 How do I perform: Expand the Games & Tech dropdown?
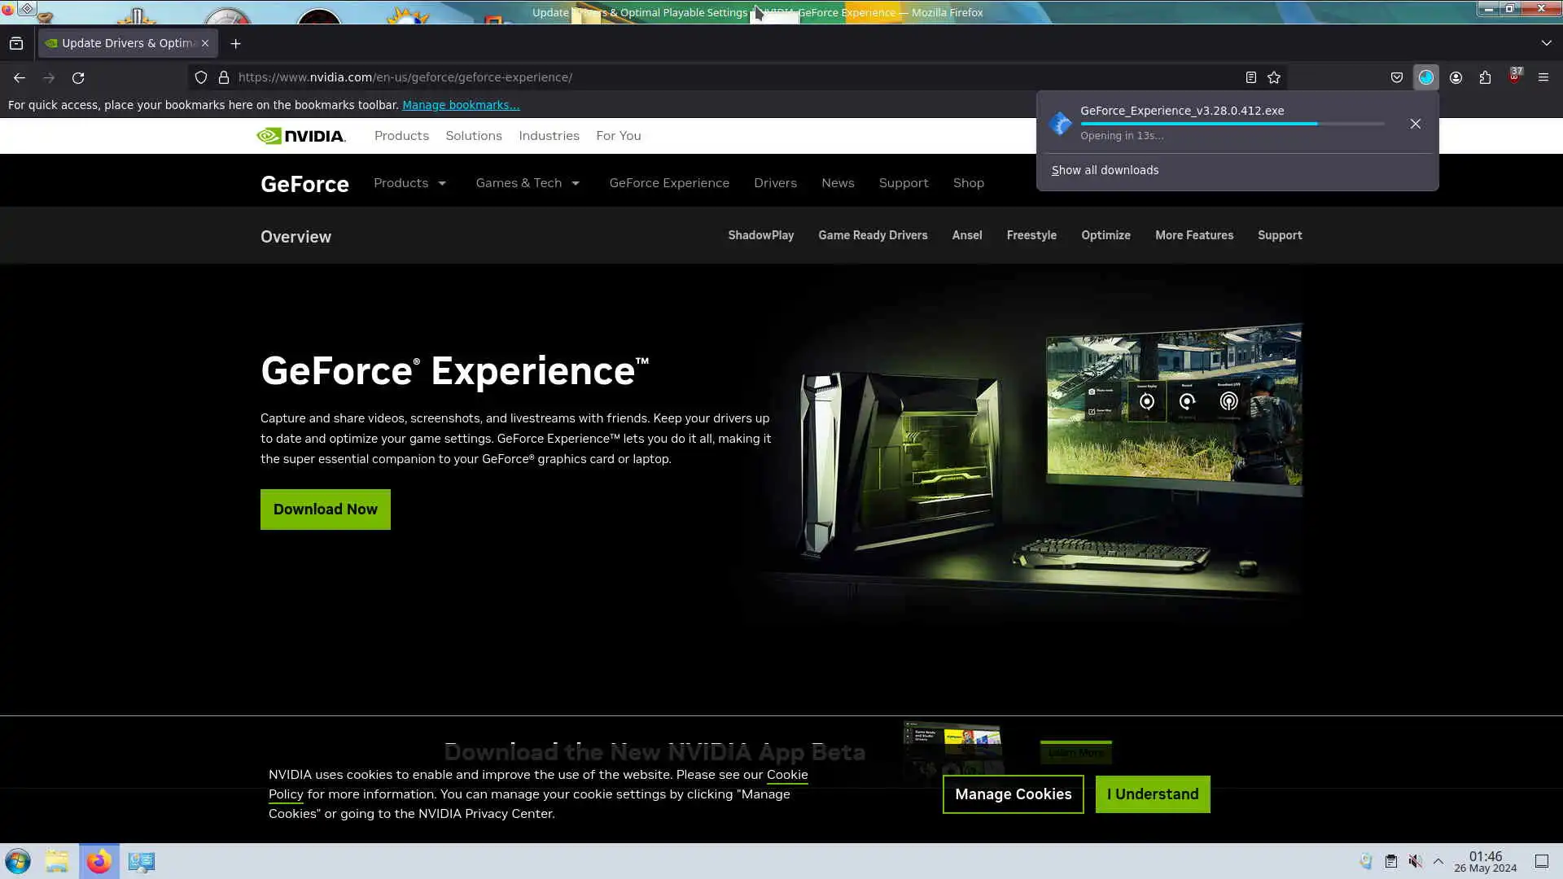pos(528,183)
